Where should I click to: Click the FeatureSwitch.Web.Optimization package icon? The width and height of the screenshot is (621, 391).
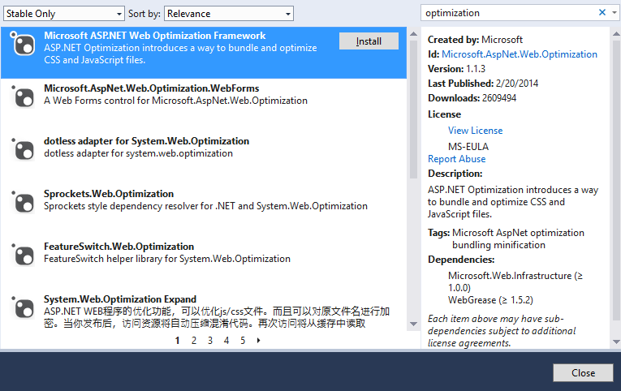(22, 254)
